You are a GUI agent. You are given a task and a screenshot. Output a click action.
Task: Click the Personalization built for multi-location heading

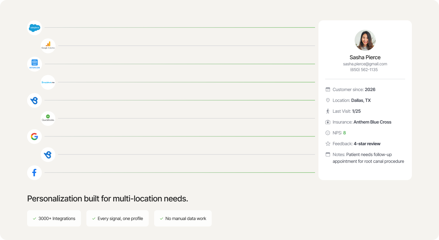coord(107,199)
